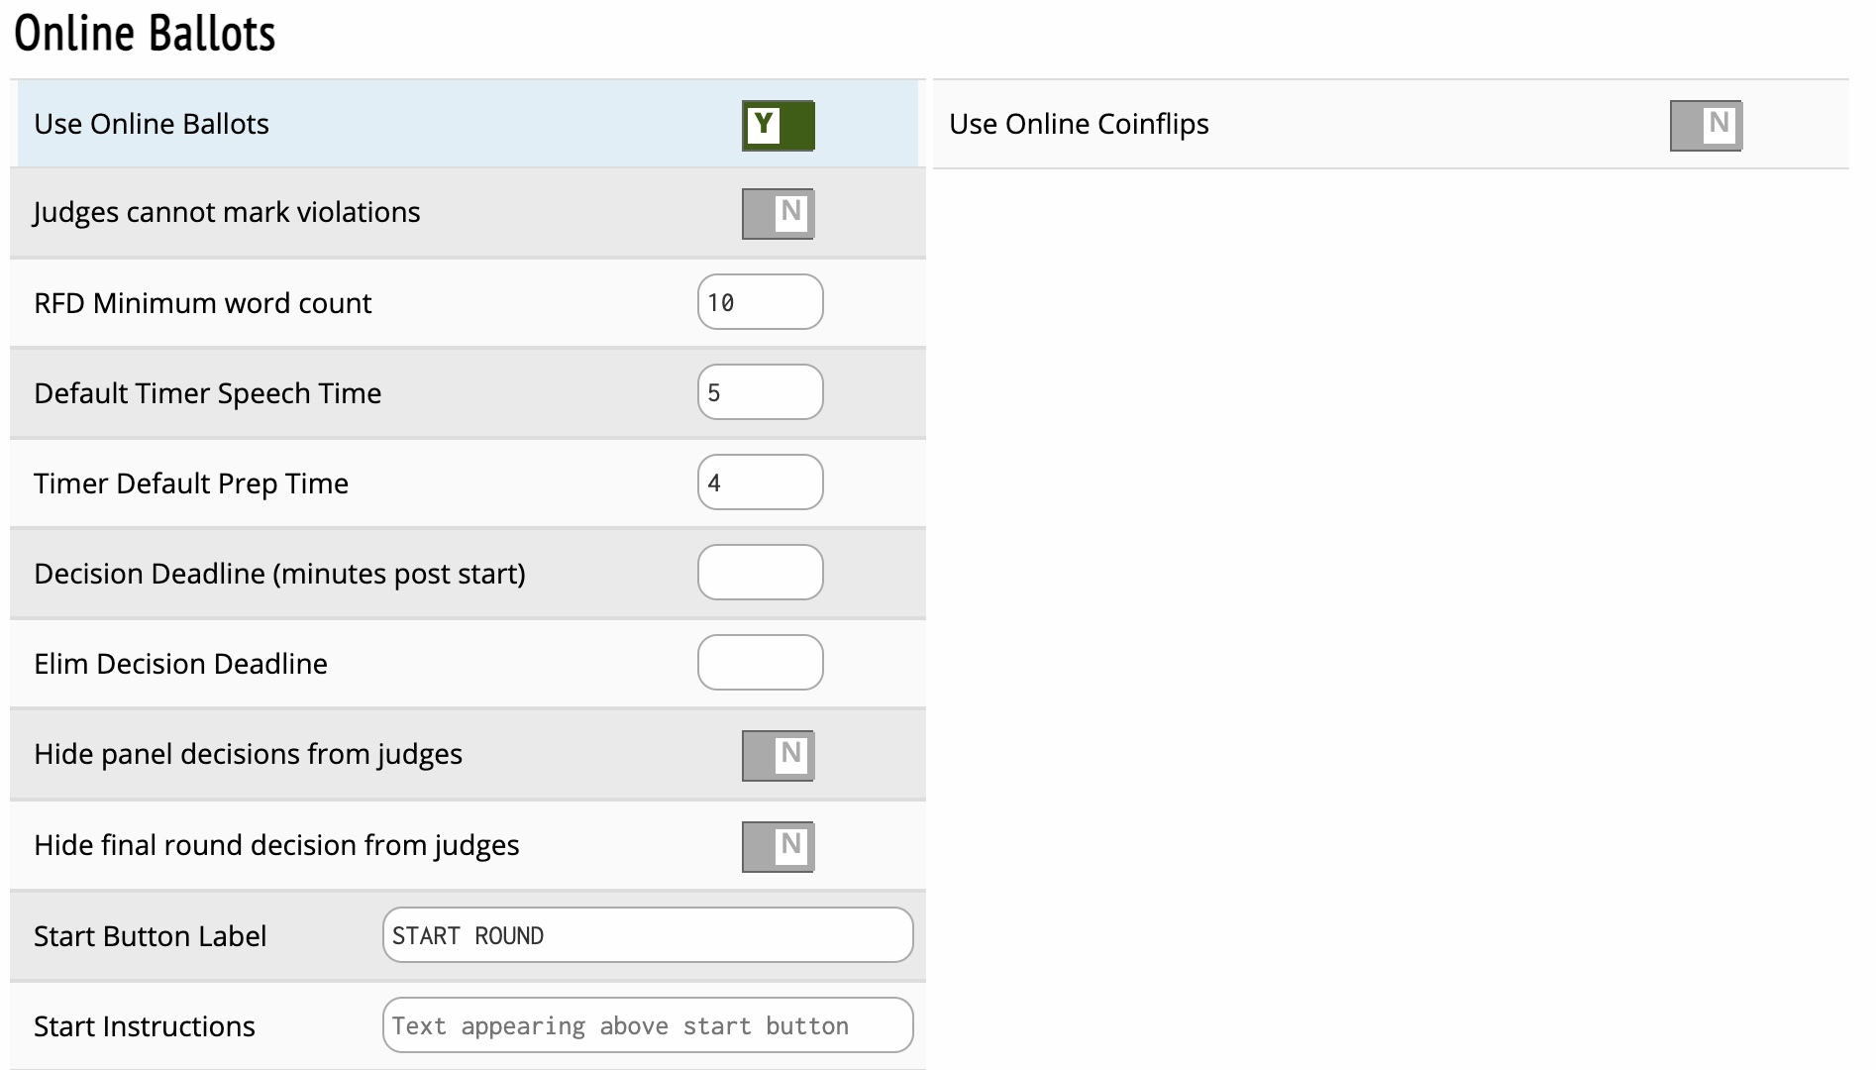1876x1070 pixels.
Task: Click into the Start Instructions text box
Action: pyautogui.click(x=647, y=1025)
